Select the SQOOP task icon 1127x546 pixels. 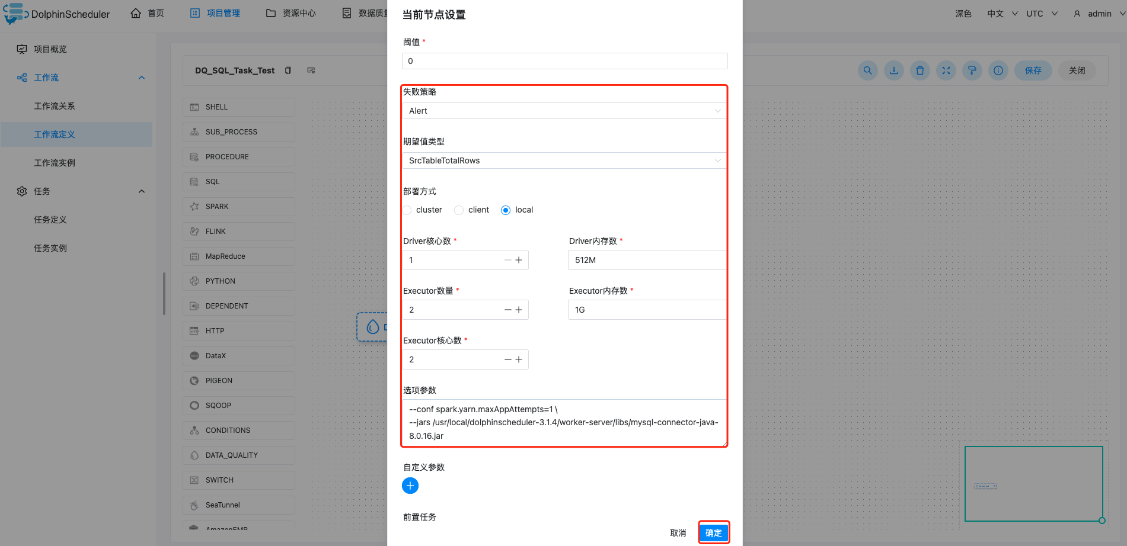click(x=194, y=406)
